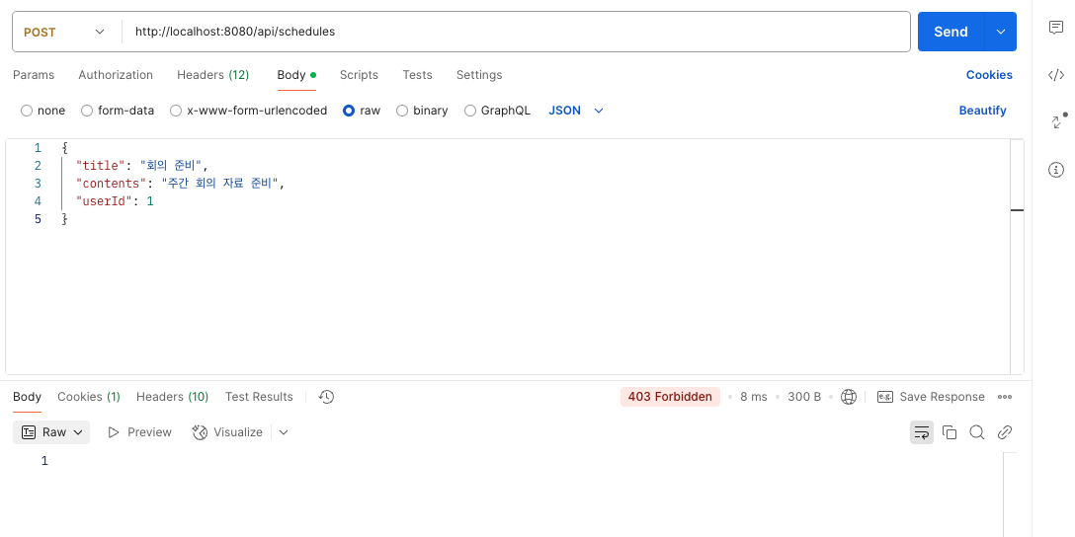Click the Send button

coord(951,32)
